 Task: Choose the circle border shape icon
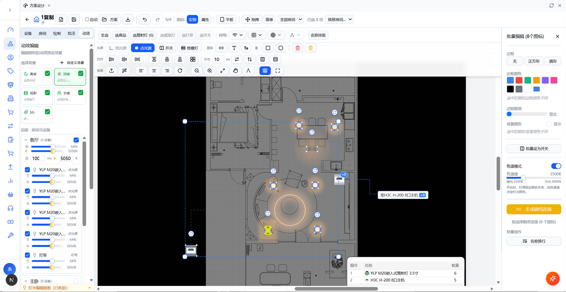click(x=281, y=48)
